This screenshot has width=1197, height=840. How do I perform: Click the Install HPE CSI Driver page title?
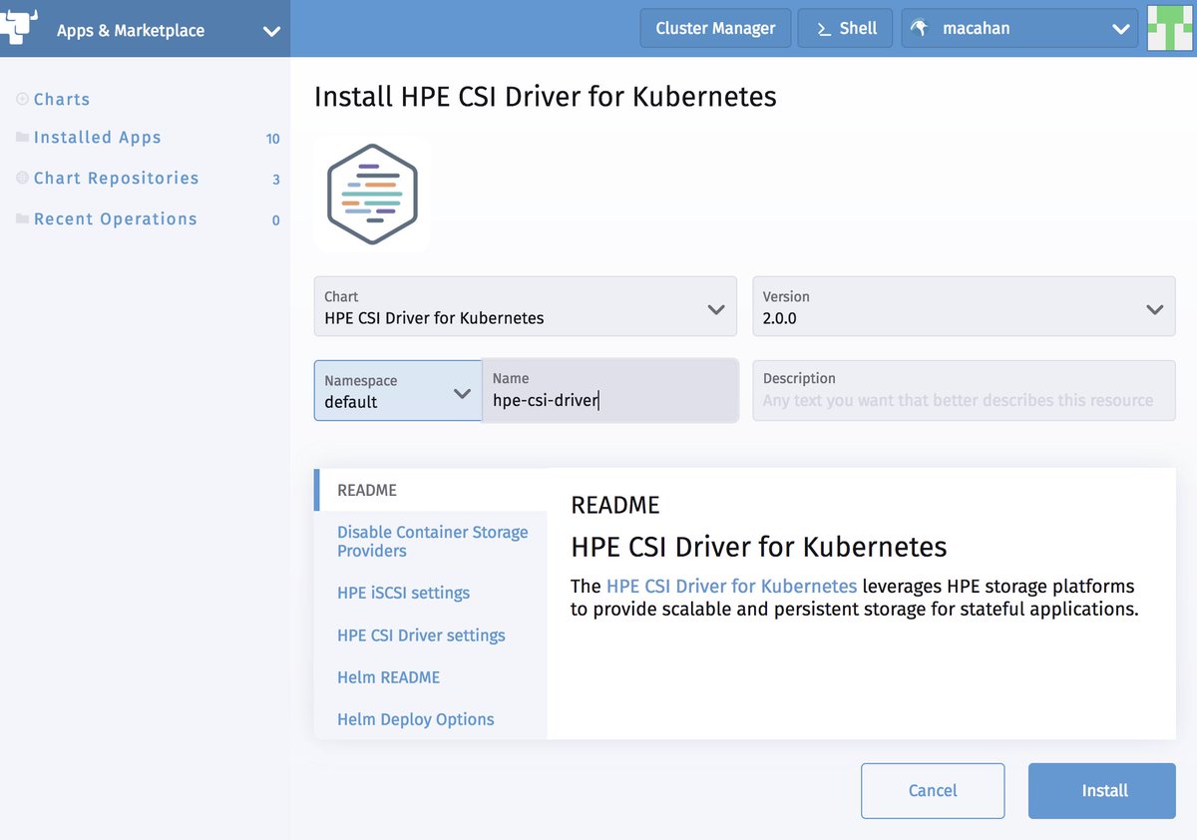click(x=546, y=97)
